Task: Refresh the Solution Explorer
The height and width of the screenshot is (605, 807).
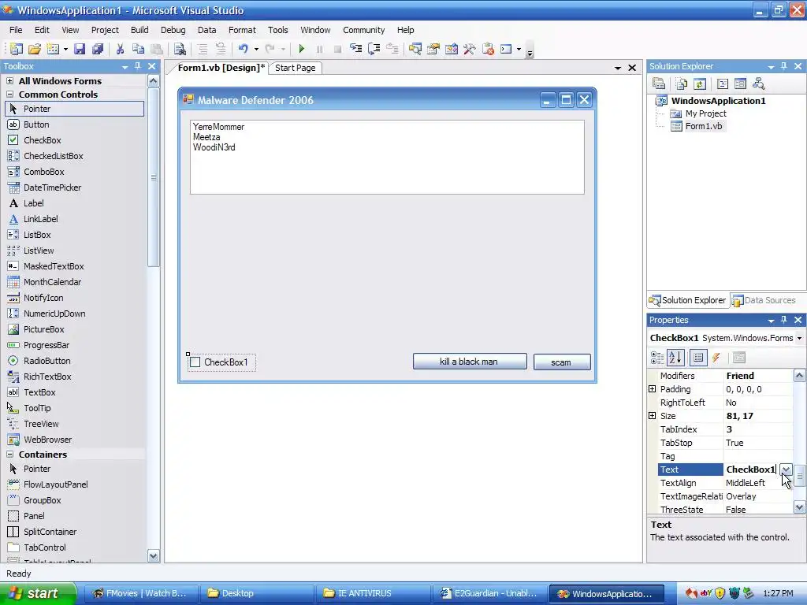Action: tap(700, 84)
